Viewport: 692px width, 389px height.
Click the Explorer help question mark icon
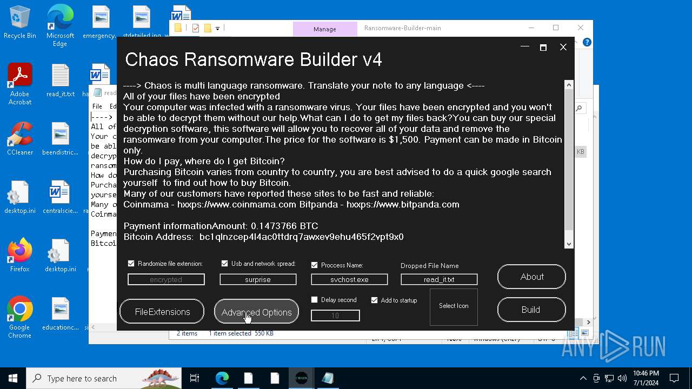(x=587, y=42)
